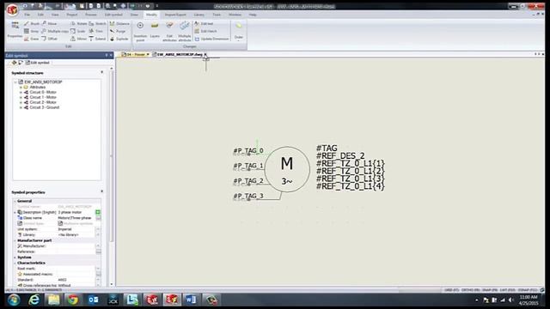Close the EW_ANSI_MOTOR3P.dwg tab
This screenshot has width=550, height=309.
[205, 55]
